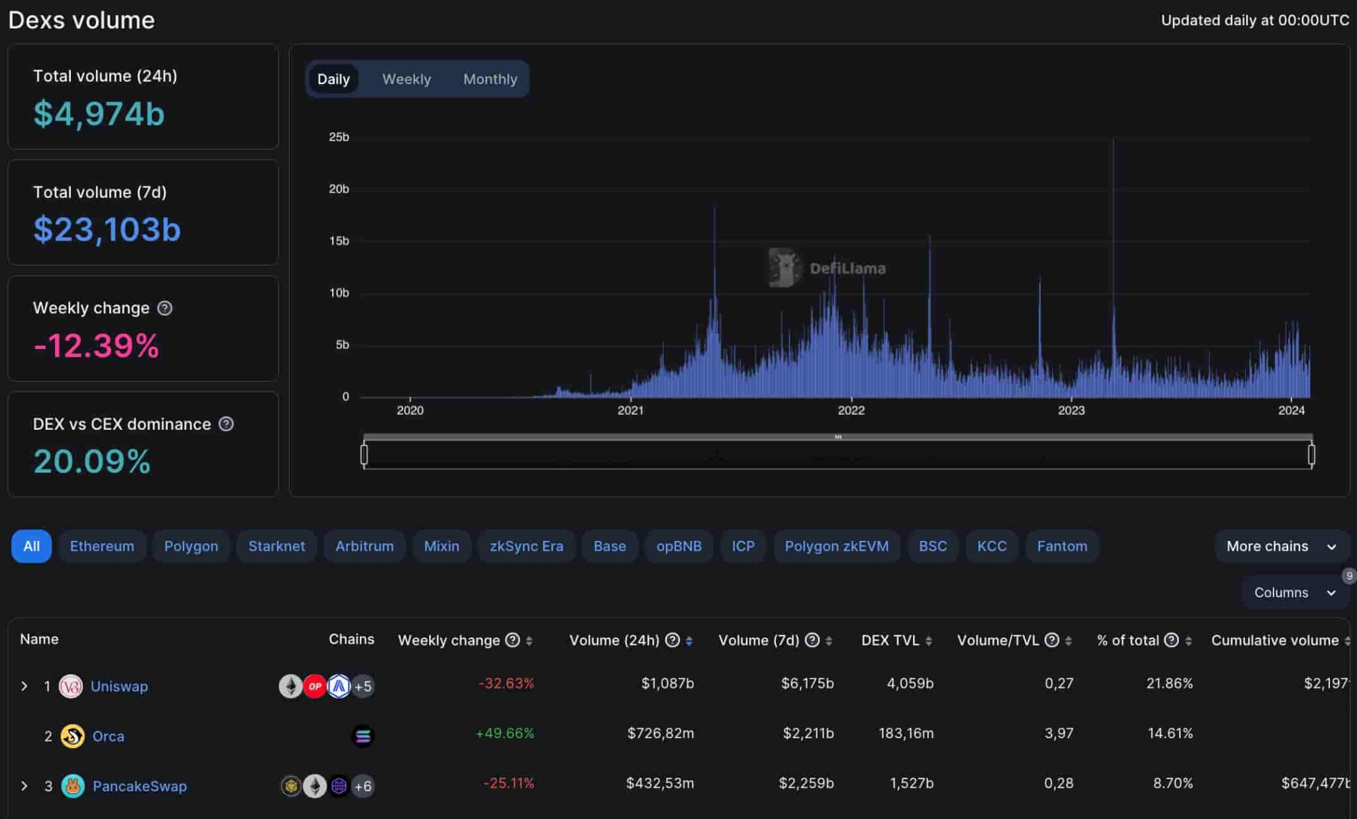Switch to the Monthly chart tab
Viewport: 1357px width, 819px height.
point(490,79)
